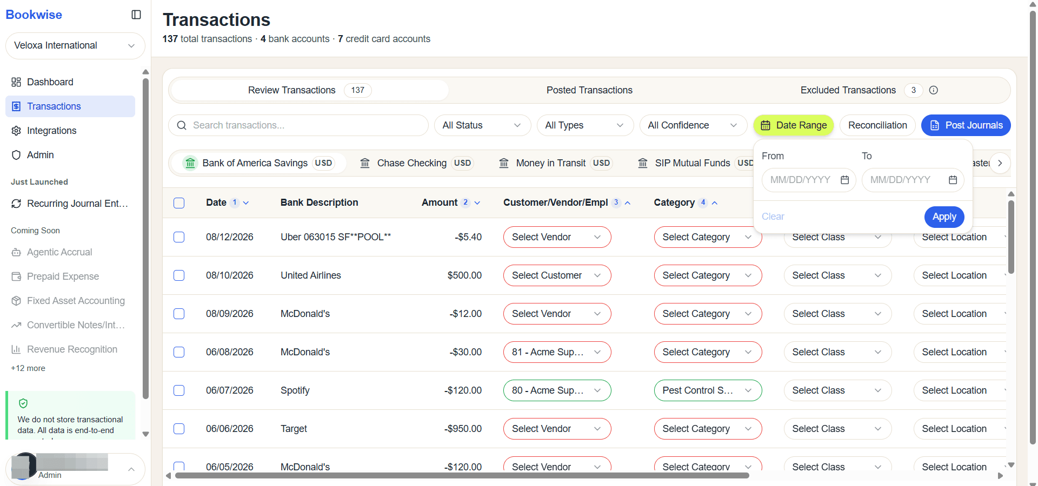1038x486 pixels.
Task: Click the Post Journals document icon
Action: pyautogui.click(x=935, y=125)
